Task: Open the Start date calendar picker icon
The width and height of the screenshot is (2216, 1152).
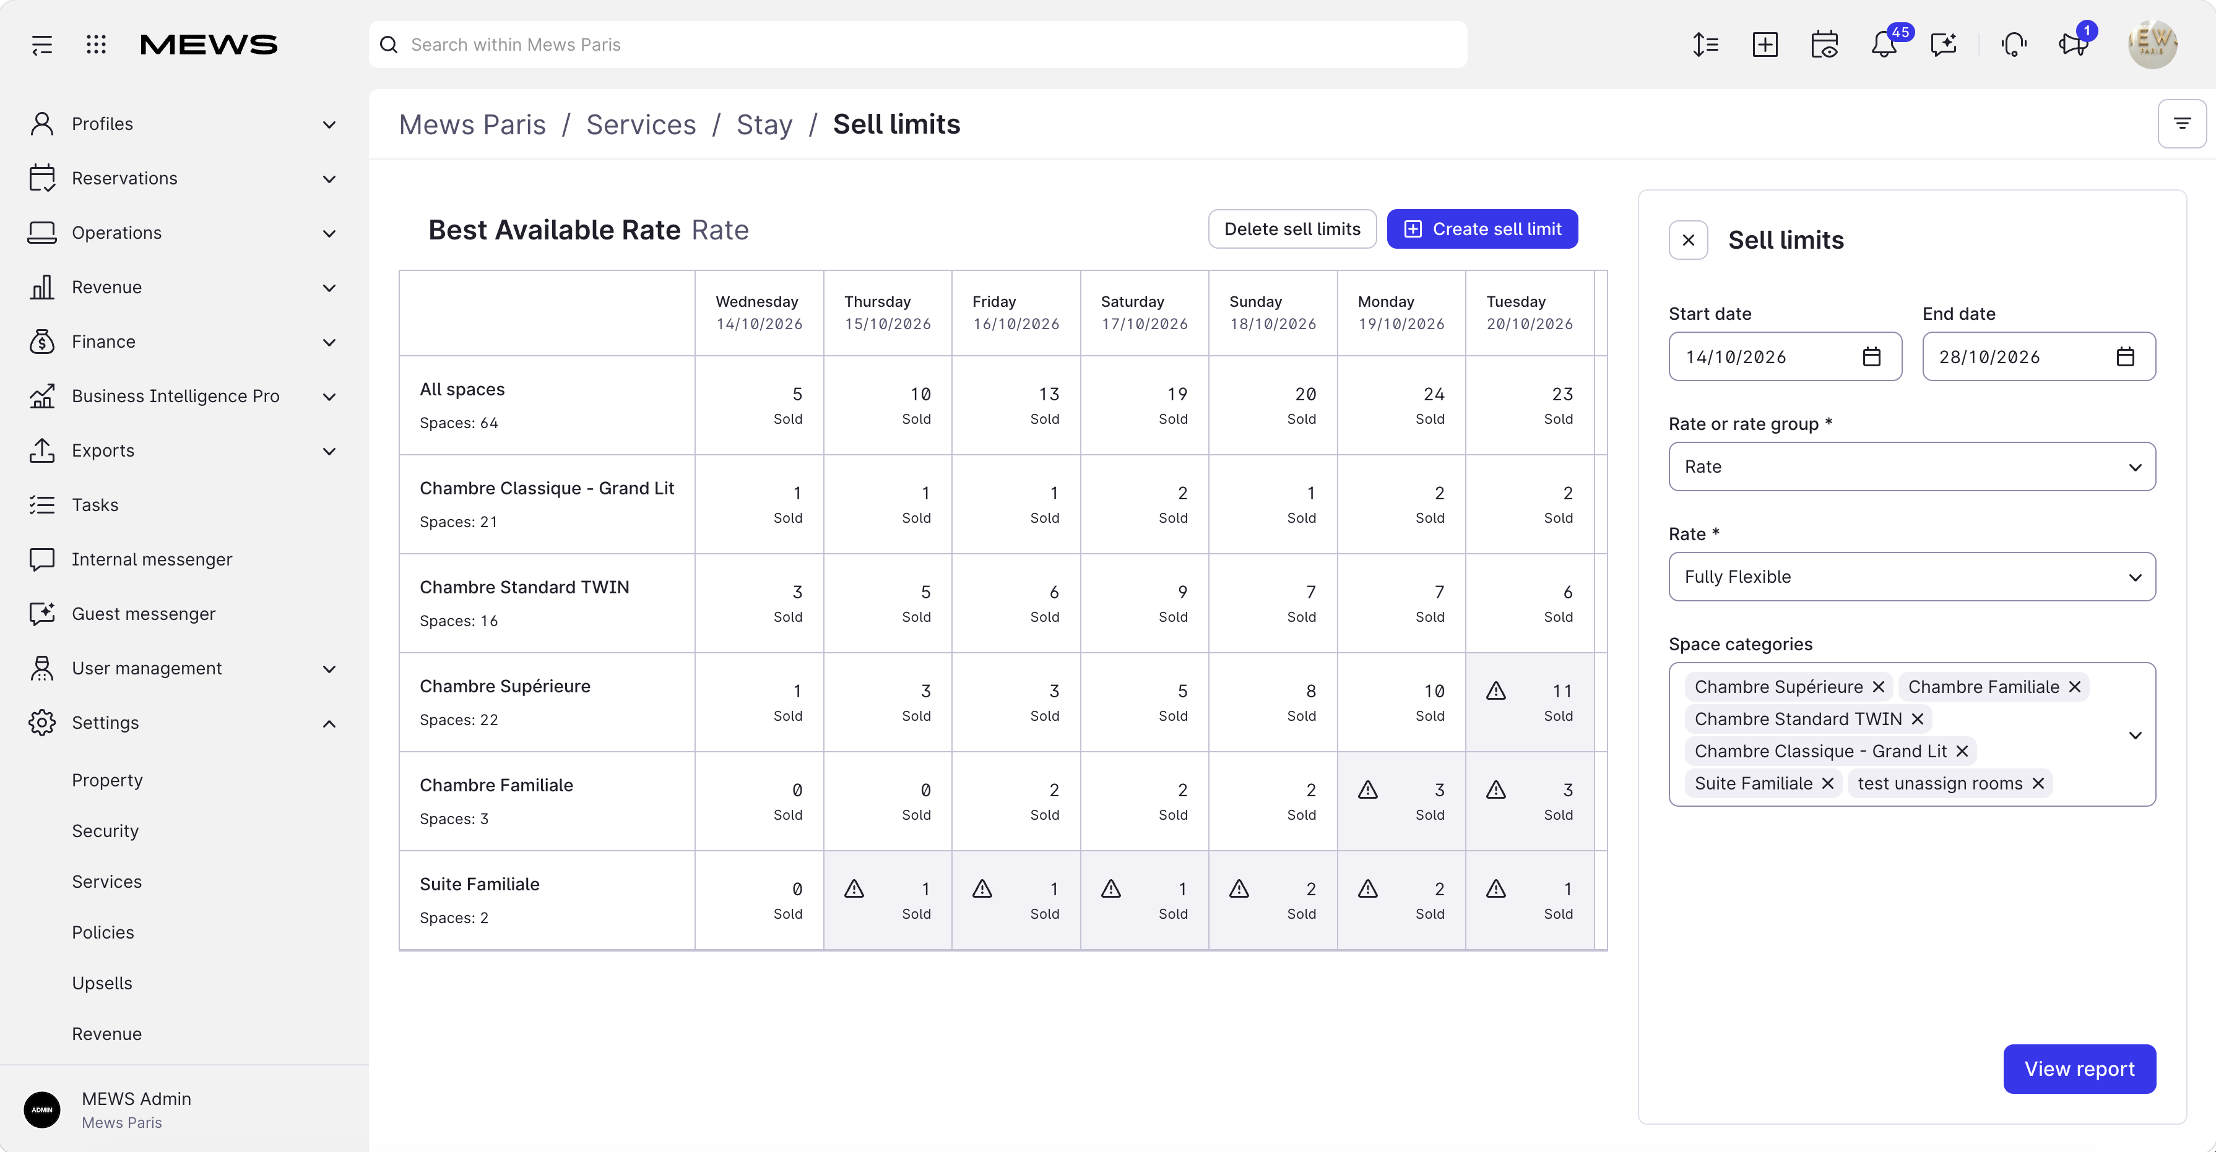Action: click(x=1871, y=357)
